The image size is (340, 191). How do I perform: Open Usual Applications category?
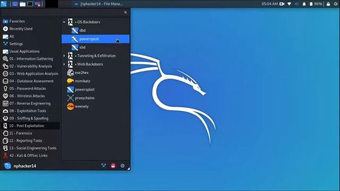click(30, 51)
